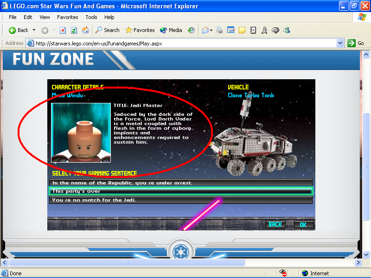
Task: Click the running figure Messenger icon
Action: pos(264,30)
